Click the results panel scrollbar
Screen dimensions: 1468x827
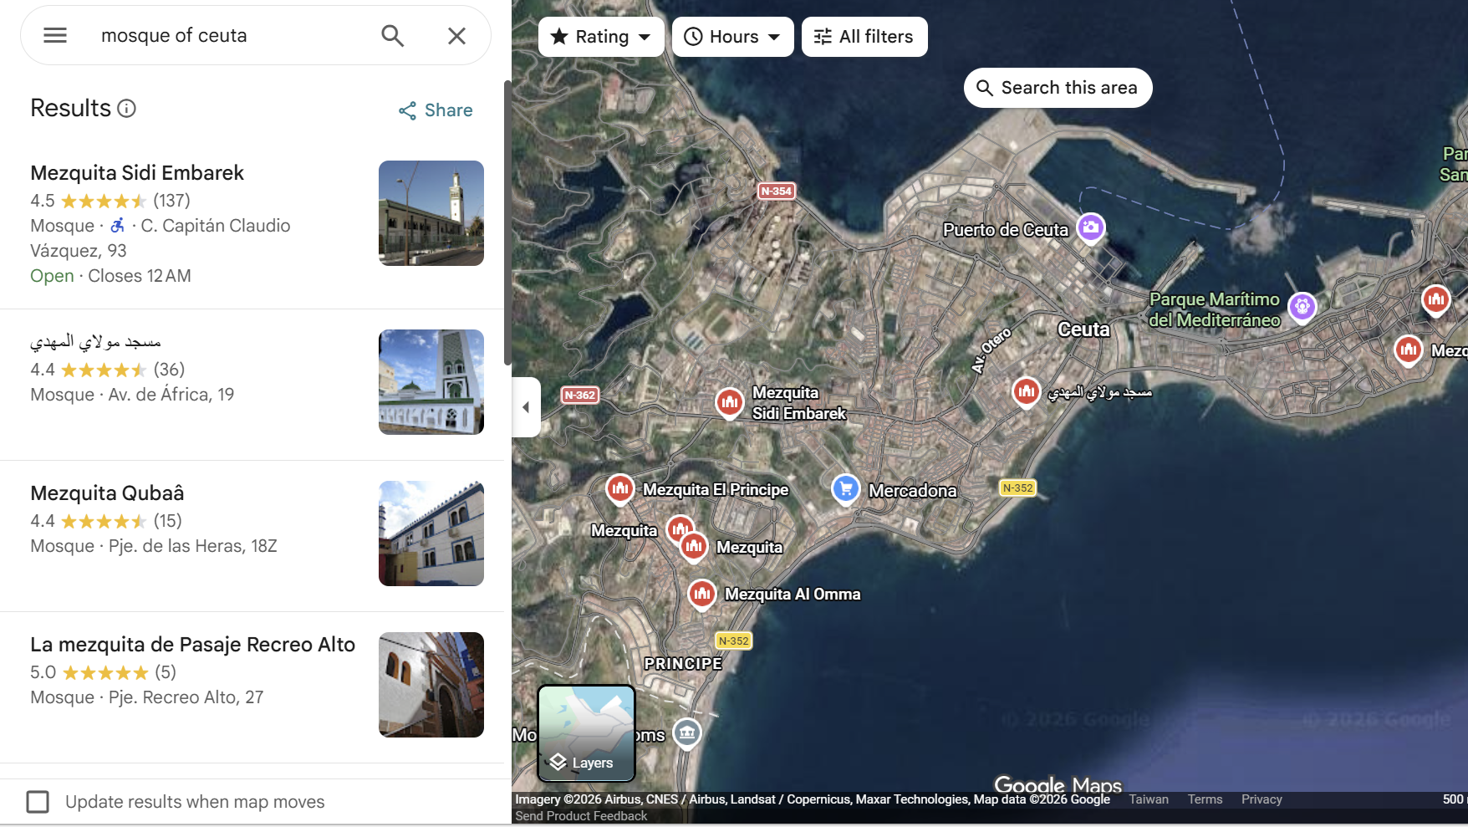tap(507, 223)
